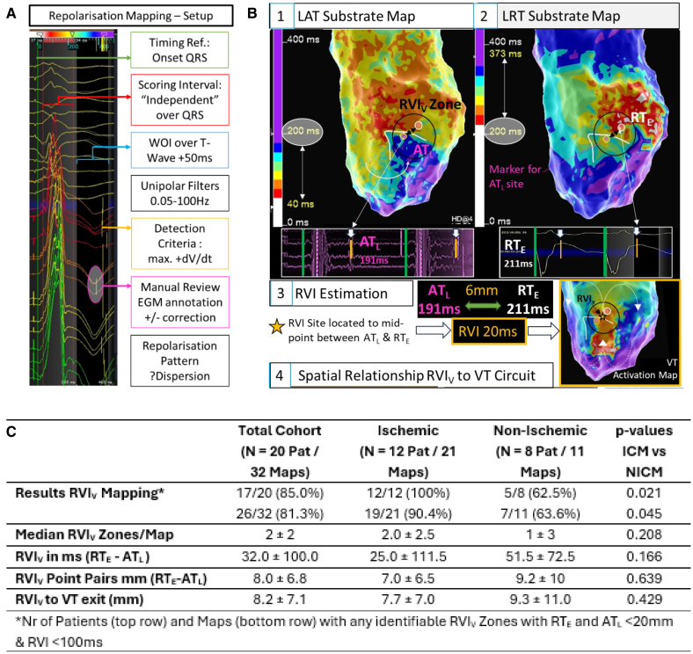
Task: Click the 'RVIv Point Pairs mm' row label
Action: point(111,578)
